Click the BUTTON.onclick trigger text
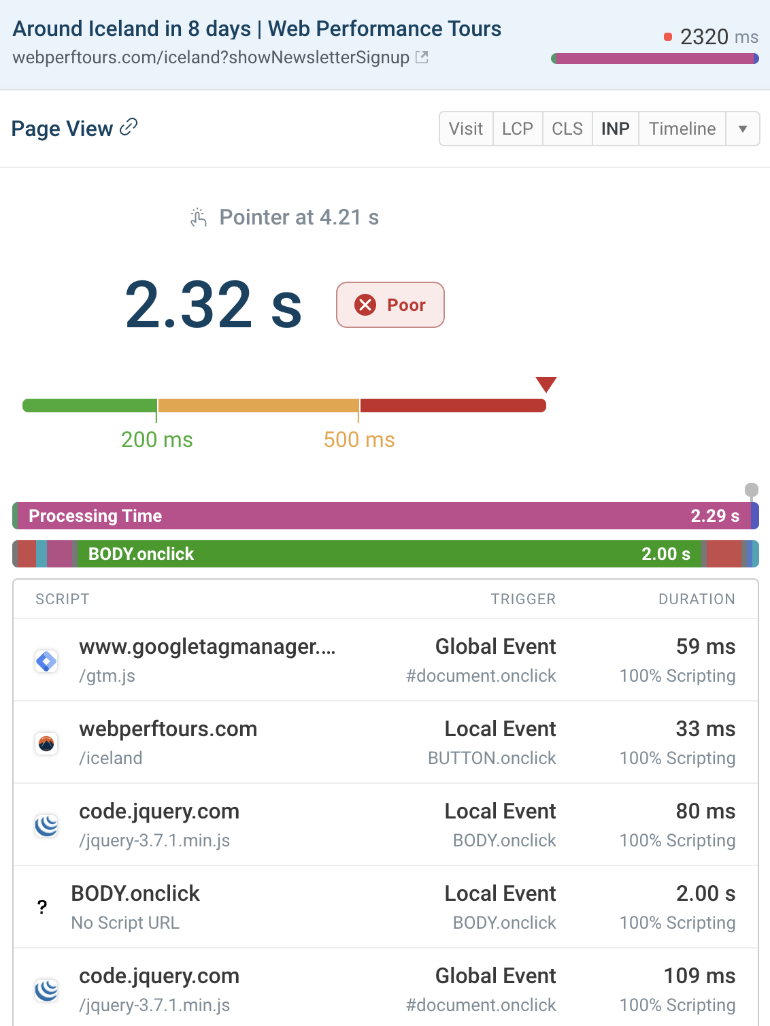 click(x=492, y=758)
